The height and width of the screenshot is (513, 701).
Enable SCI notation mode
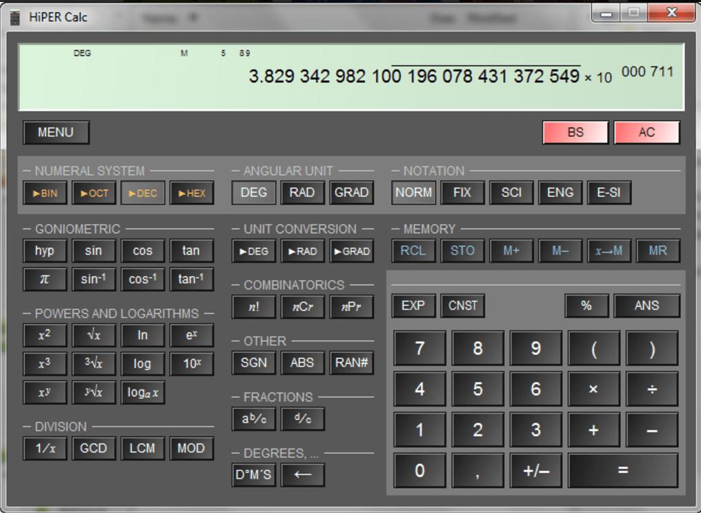click(511, 193)
